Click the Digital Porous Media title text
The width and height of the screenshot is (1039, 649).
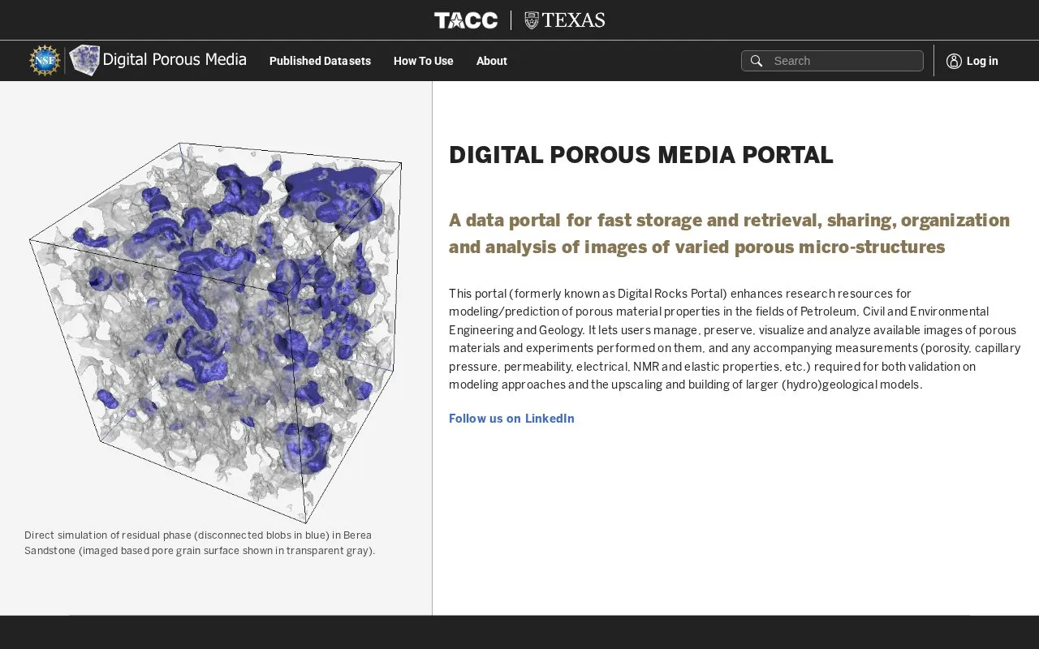pos(175,59)
